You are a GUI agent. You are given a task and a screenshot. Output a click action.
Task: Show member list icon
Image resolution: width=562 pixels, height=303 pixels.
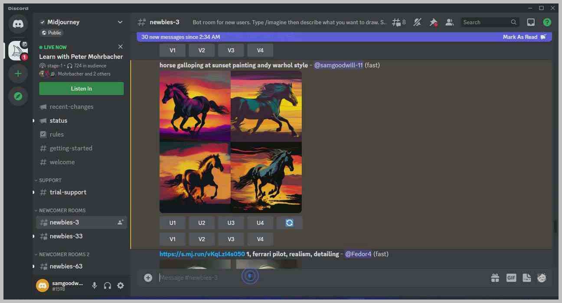click(x=450, y=22)
